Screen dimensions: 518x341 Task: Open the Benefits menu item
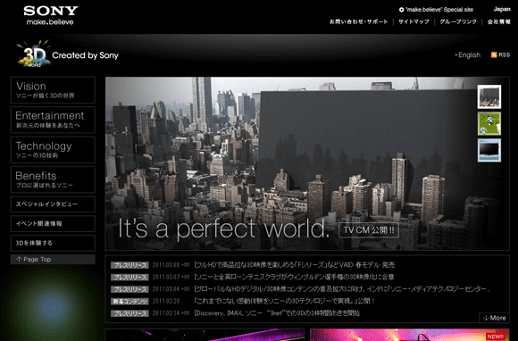[x=53, y=179]
